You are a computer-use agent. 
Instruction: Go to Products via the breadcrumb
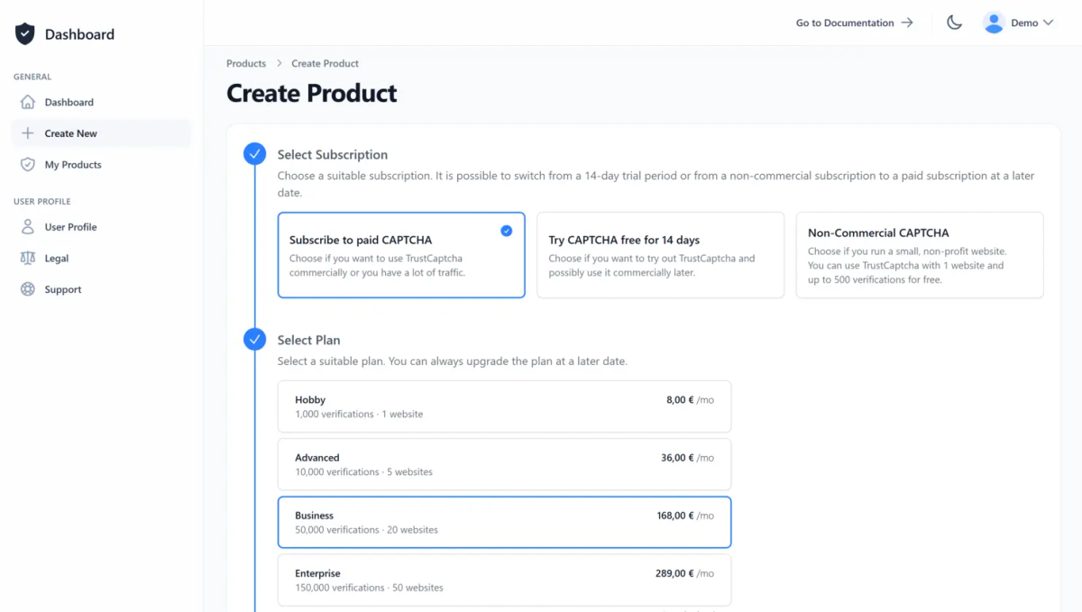coord(246,63)
